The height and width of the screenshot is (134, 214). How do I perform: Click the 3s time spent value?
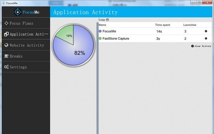pos(158,39)
